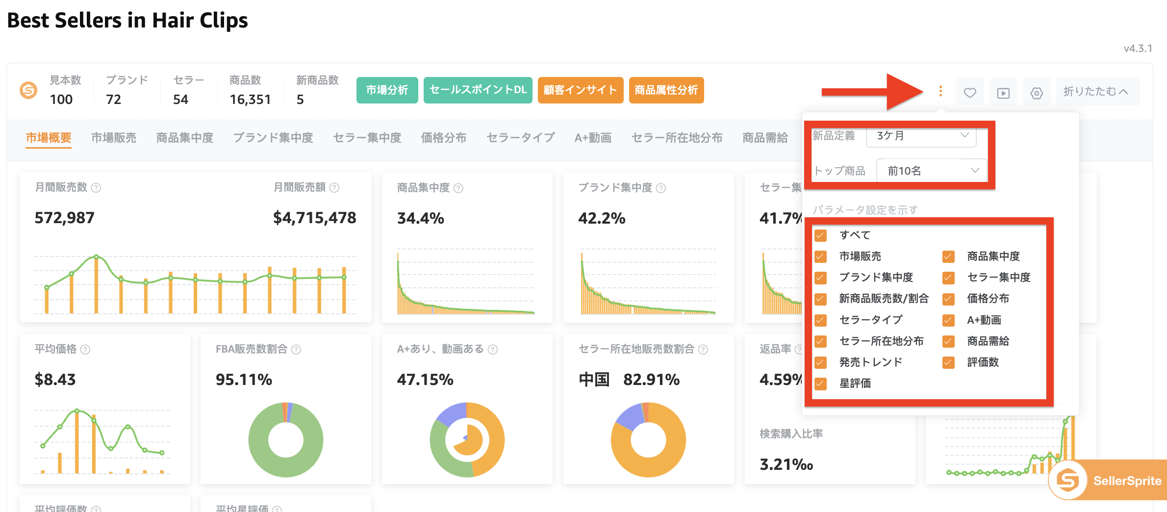Click the help icon next to A+あり、動画ある
This screenshot has height=512, width=1167.
(493, 350)
